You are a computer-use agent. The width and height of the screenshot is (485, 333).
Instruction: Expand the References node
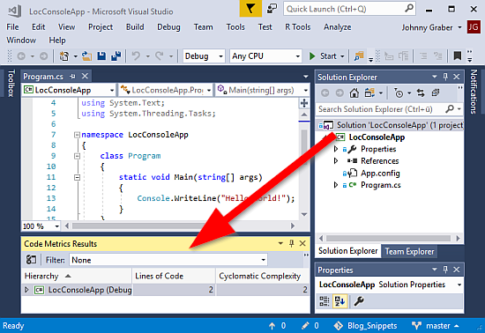pyautogui.click(x=336, y=161)
